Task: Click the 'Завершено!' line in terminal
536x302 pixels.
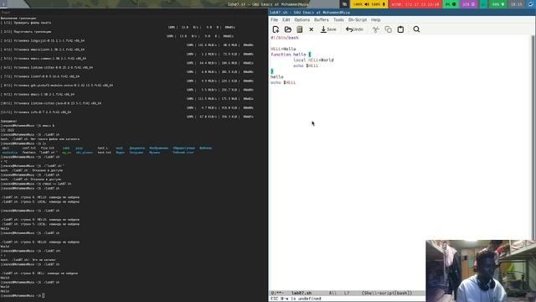Action: [x=8, y=121]
